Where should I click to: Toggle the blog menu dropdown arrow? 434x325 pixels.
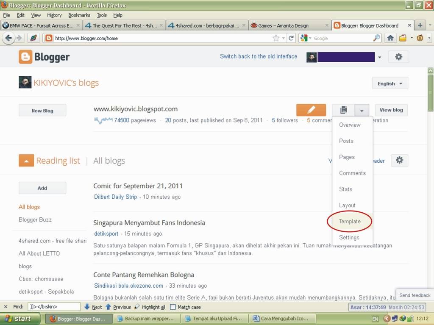point(362,111)
